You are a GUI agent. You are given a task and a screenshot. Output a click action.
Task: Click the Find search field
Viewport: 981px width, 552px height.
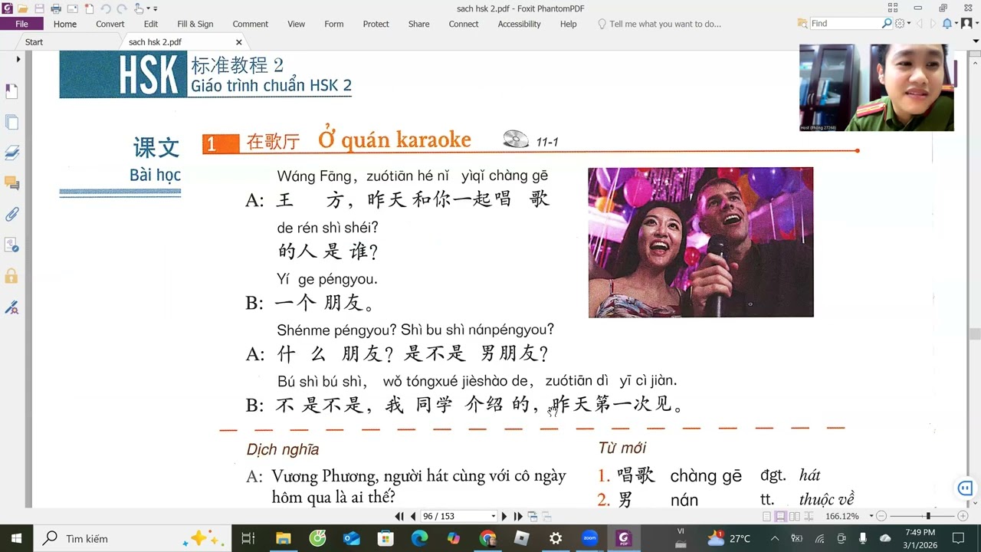(845, 23)
